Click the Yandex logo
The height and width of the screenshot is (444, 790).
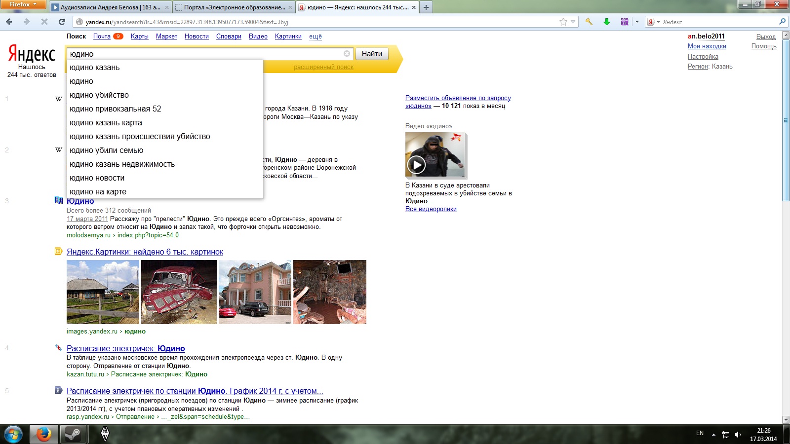(x=32, y=54)
